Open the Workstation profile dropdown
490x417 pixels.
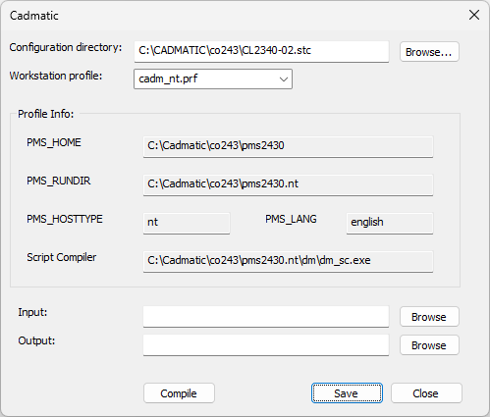213,78
